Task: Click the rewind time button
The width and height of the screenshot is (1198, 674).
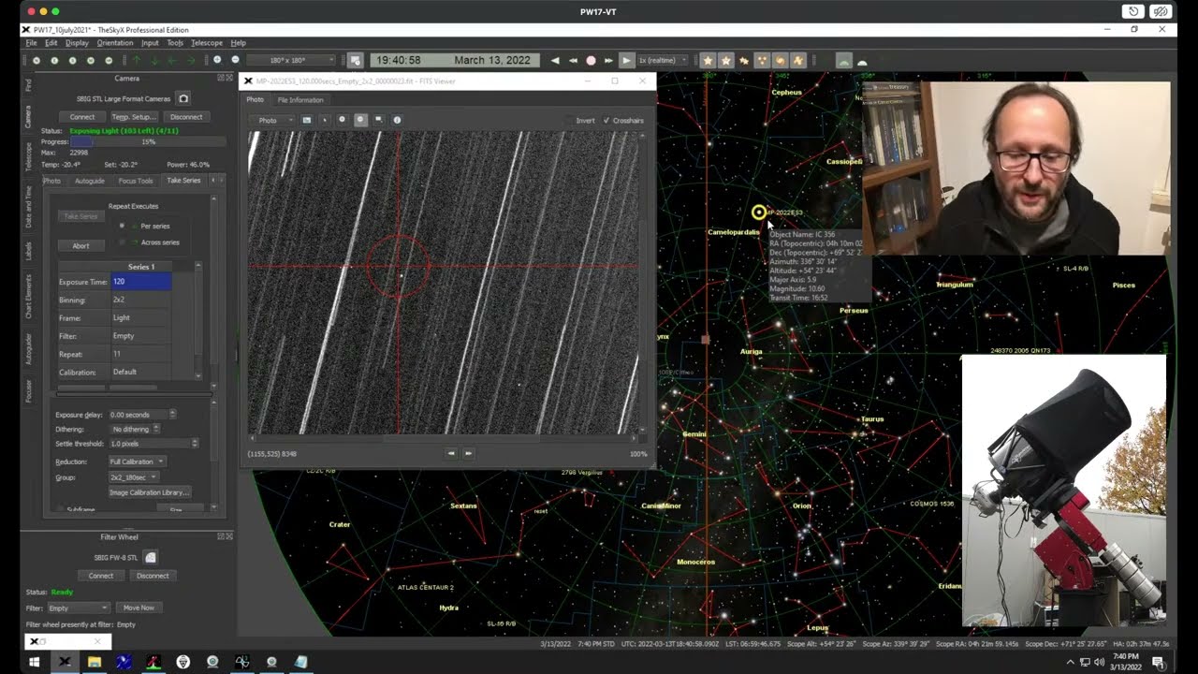Action: pos(573,60)
